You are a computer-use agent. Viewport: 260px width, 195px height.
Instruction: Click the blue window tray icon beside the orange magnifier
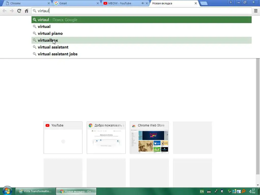239,191
